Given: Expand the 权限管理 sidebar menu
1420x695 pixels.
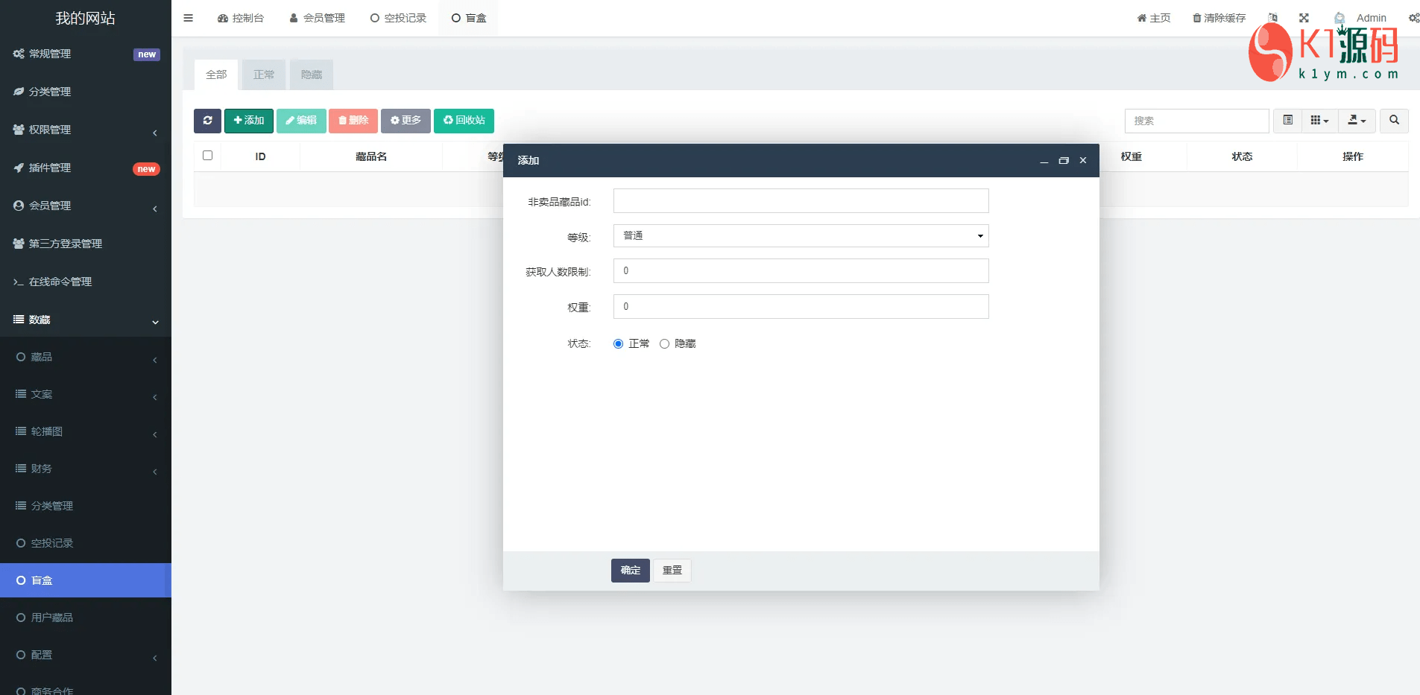Looking at the screenshot, I should point(86,130).
